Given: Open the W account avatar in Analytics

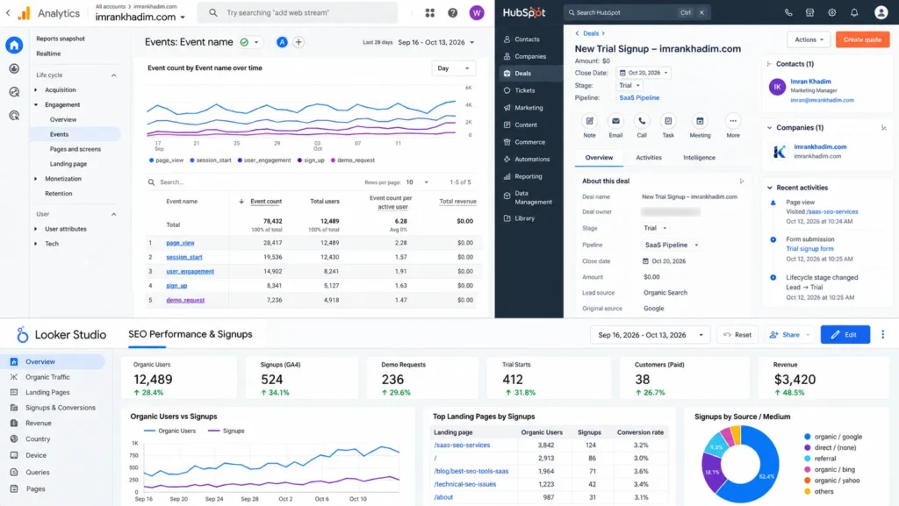Looking at the screenshot, I should tap(477, 12).
